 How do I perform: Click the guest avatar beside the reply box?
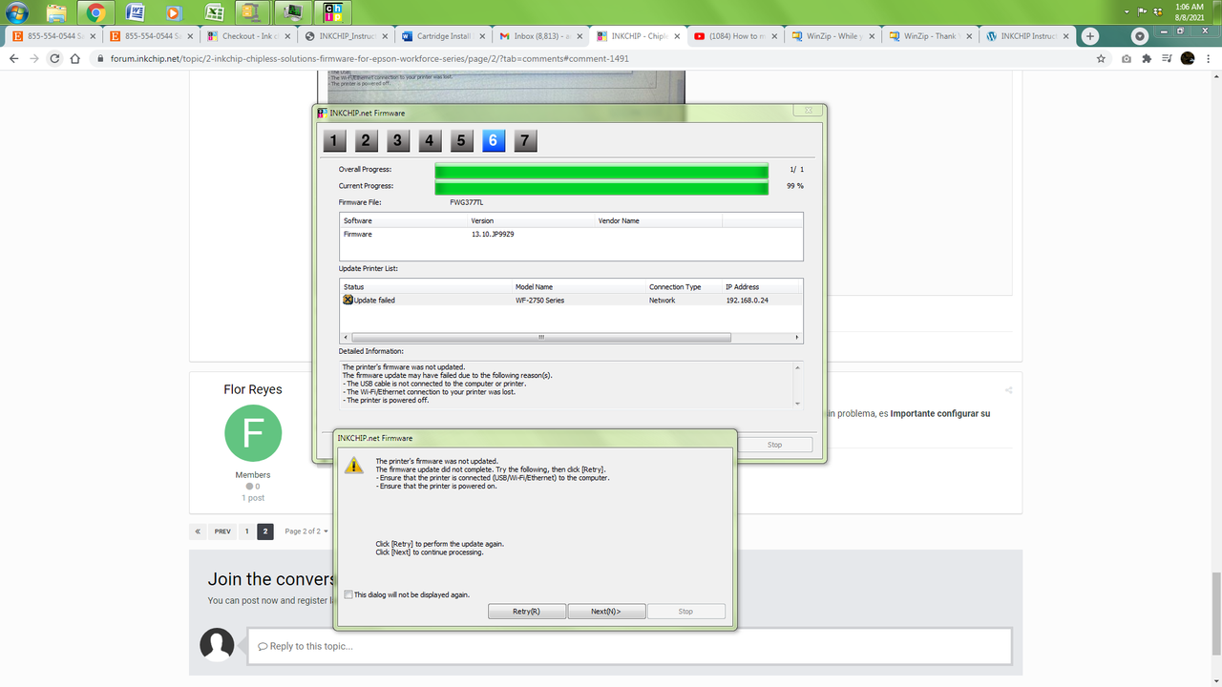pos(217,645)
